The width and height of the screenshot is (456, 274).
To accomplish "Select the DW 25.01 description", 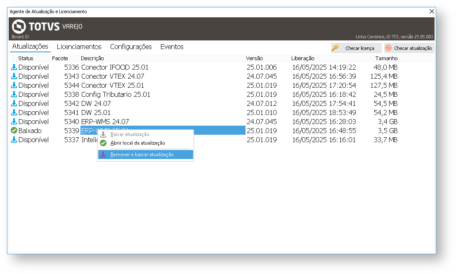I will [96, 112].
